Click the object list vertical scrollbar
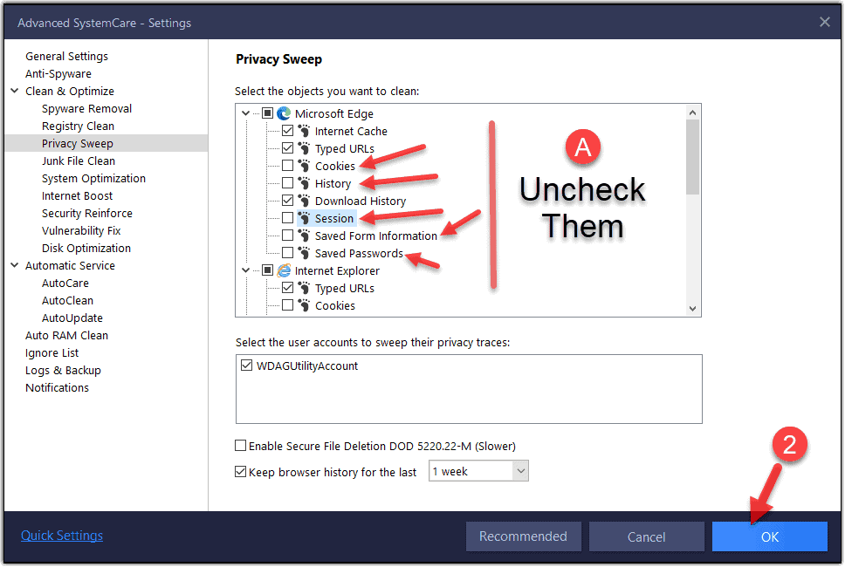Viewport: 845px width, 567px height. (692, 157)
